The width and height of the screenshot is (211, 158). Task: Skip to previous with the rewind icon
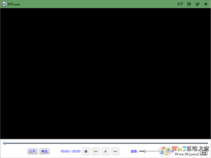[96, 151]
